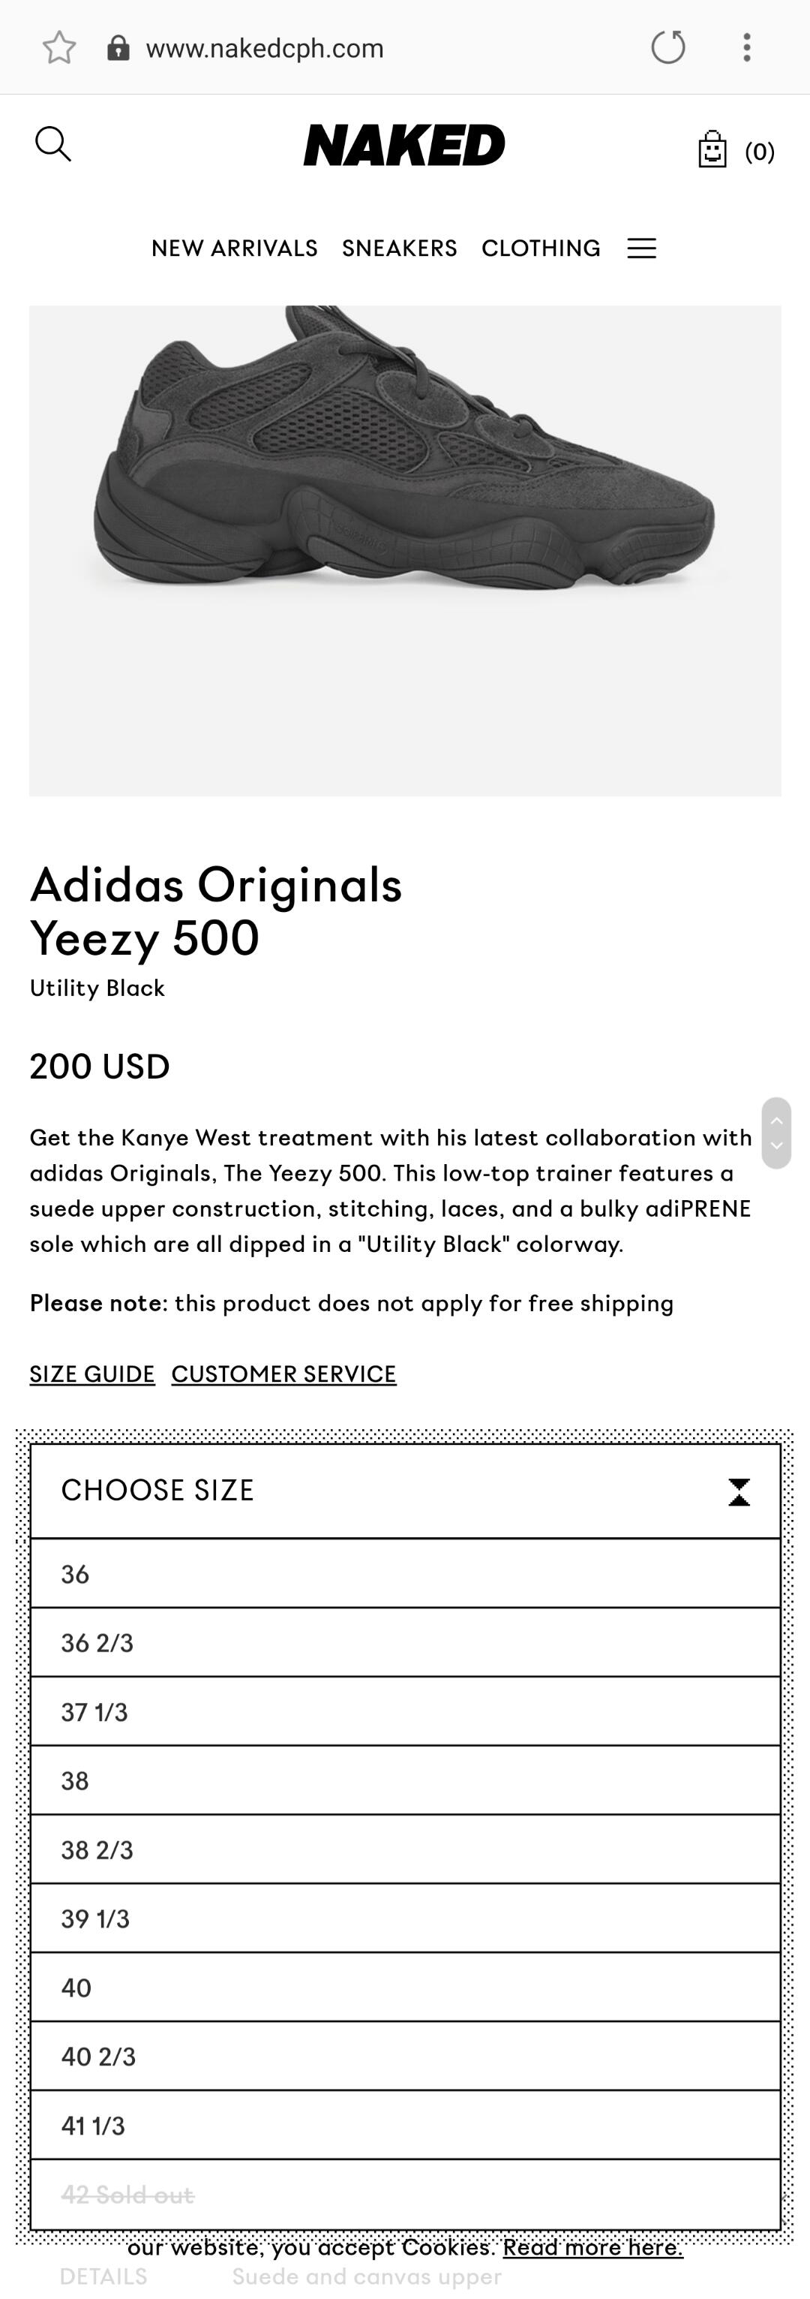Click the page scroll handle
Viewport: 810px width, 2299px height.
click(776, 1133)
